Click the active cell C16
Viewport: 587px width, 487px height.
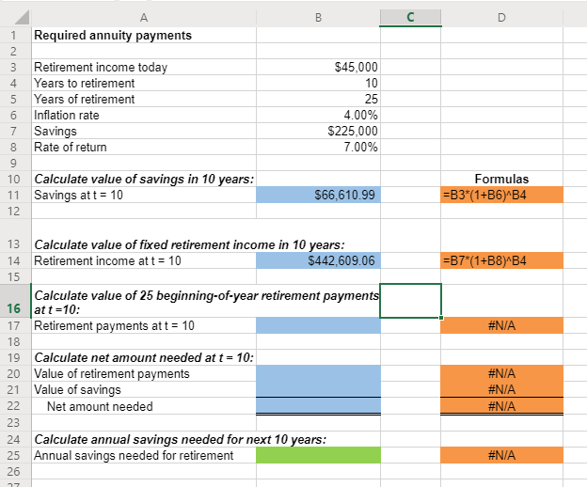(x=411, y=301)
